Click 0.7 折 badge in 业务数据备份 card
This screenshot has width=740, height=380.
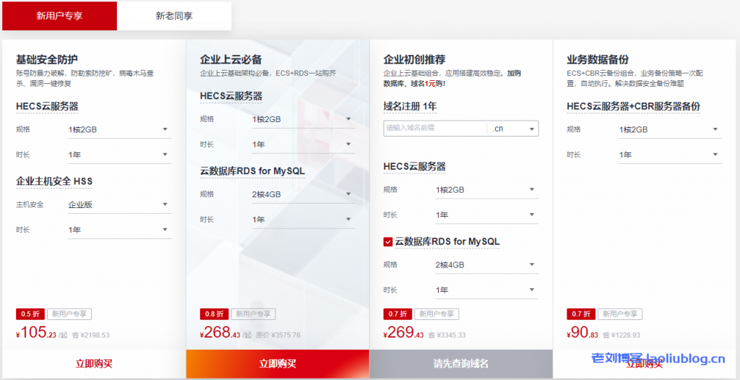pyautogui.click(x=581, y=314)
